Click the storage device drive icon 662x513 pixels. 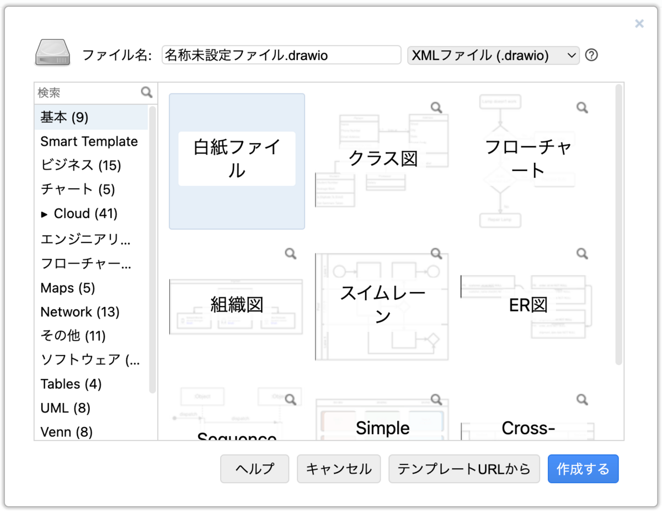click(x=53, y=54)
